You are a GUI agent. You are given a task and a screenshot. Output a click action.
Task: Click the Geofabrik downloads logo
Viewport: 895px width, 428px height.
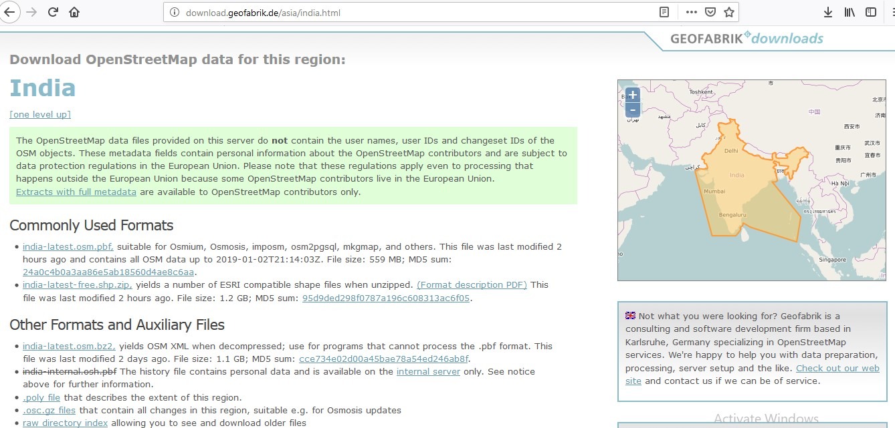pos(747,38)
